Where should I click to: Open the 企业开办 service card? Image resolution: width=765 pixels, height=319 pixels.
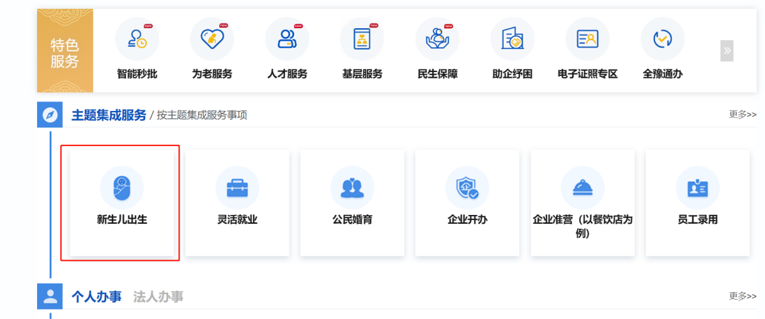point(467,202)
